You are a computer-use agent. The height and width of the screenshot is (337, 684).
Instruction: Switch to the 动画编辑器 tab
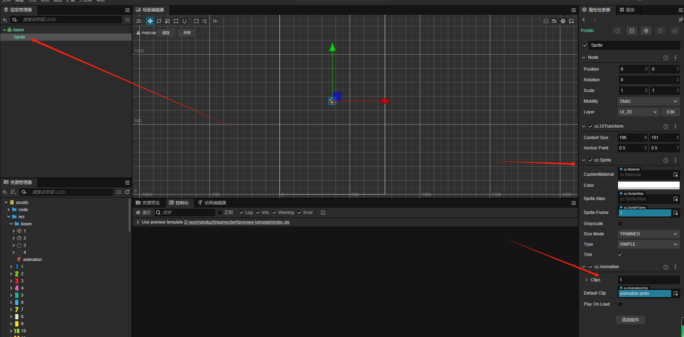(x=212, y=203)
